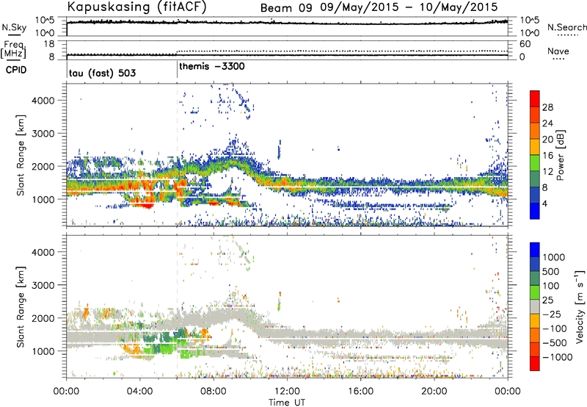Click the '60' Nave axis tick
This screenshot has height=407, width=587.
[525, 44]
